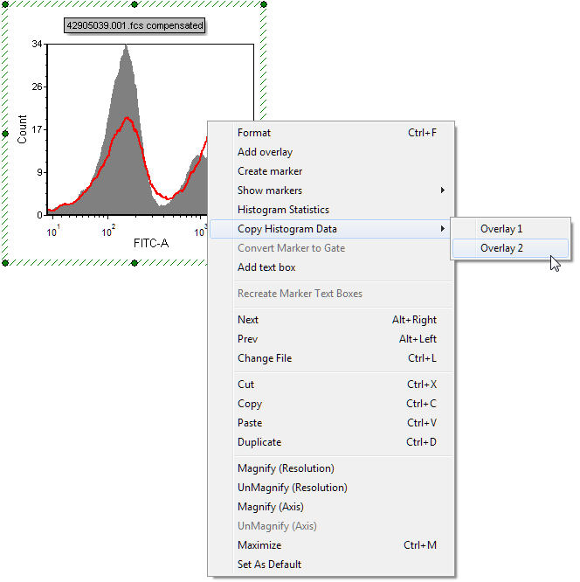Select Magnify (Axis) menu entry

tap(271, 507)
